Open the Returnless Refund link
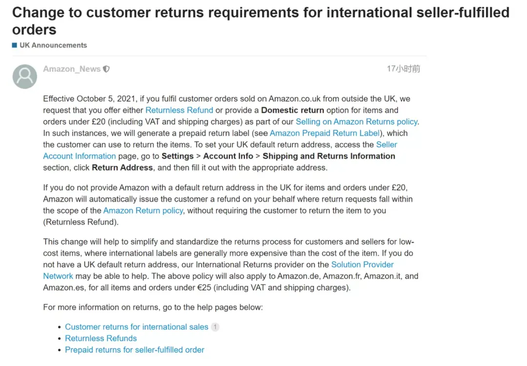 point(179,110)
